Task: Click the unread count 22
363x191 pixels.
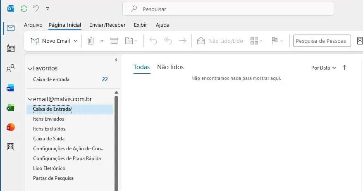Action: 105,79
